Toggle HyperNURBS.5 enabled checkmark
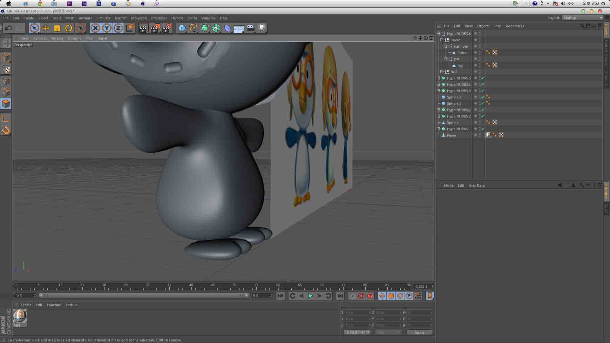Viewport: 610px width, 343px height. coord(483,78)
